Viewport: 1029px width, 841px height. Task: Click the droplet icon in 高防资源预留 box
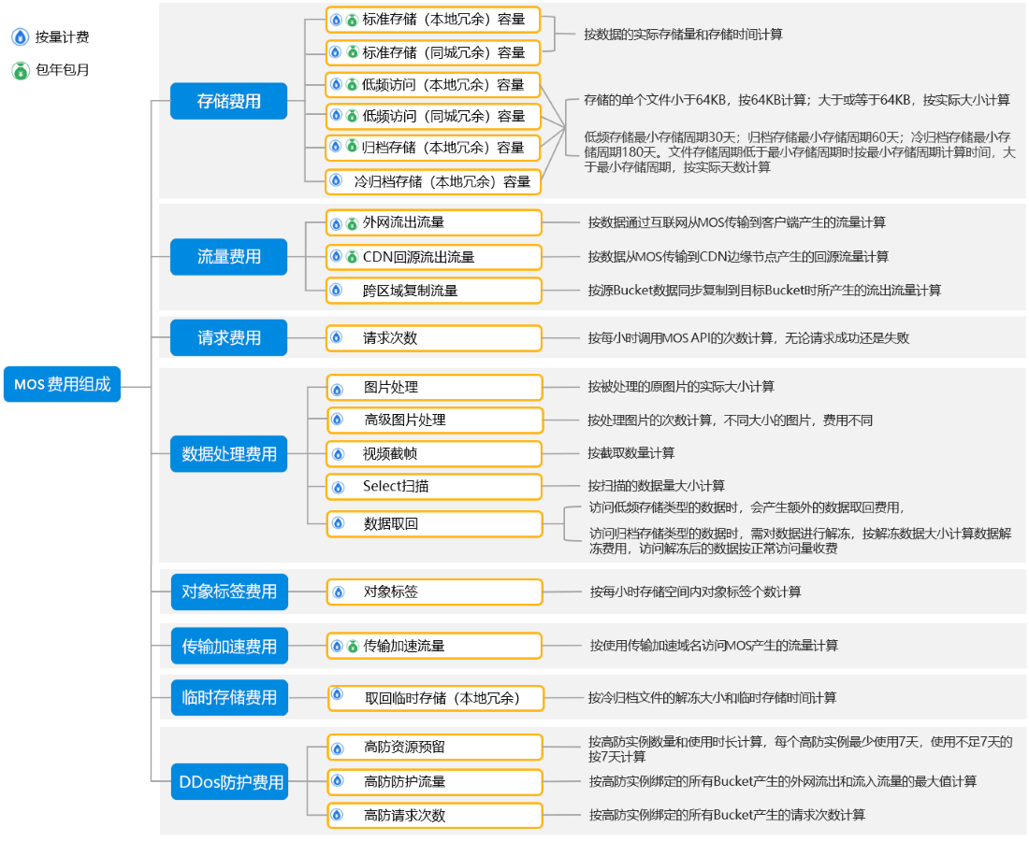click(338, 748)
